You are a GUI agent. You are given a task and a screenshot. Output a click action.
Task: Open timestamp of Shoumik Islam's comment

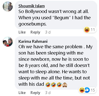click(x=48, y=32)
